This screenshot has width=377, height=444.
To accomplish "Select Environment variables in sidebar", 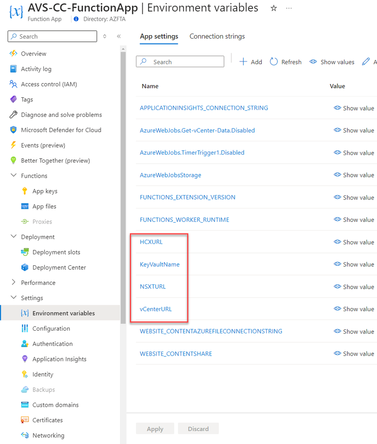I will coord(60,313).
